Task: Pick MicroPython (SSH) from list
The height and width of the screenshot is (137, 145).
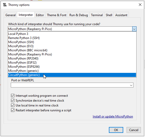Action: click(72, 42)
